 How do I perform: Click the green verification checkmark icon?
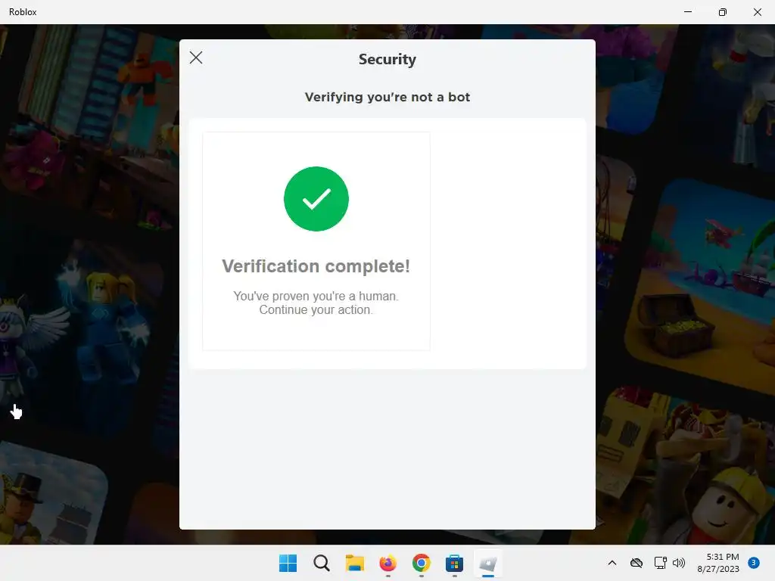[x=316, y=199]
